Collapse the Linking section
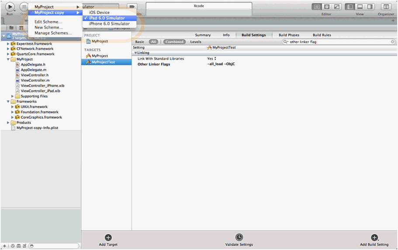The width and height of the screenshot is (398, 250). (136, 53)
